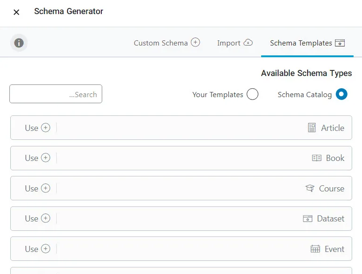362x274 pixels.
Task: Click the Event label text
Action: coord(334,249)
